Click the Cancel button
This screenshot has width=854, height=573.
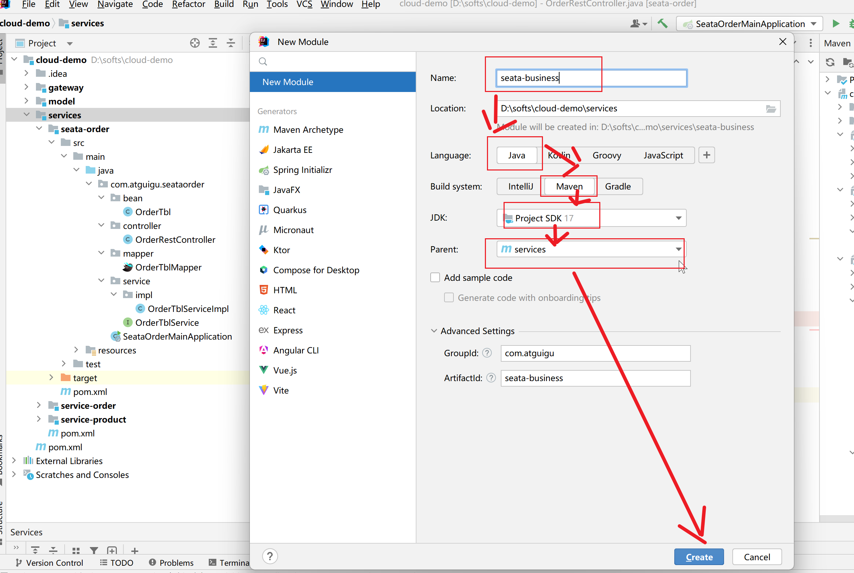[757, 557]
